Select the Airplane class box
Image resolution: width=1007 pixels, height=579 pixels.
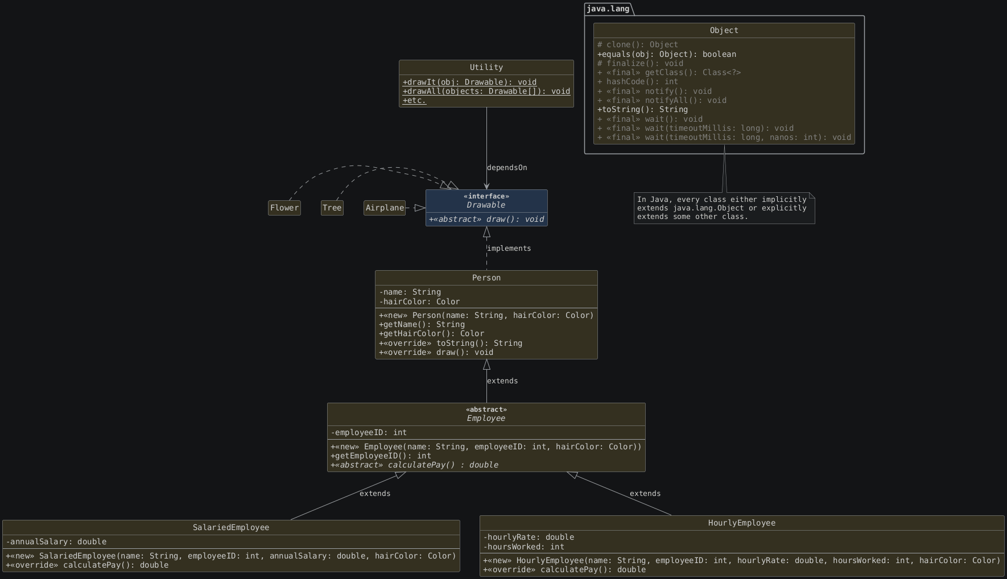tap(385, 208)
